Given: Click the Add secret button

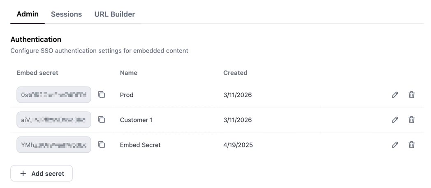Looking at the screenshot, I should coord(42,174).
